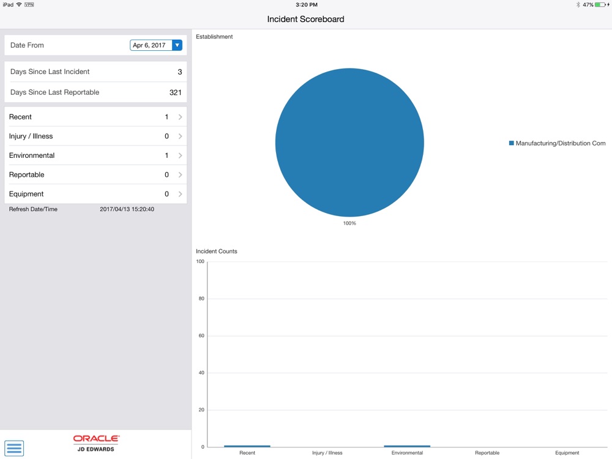Select the Reportable row label
The width and height of the screenshot is (612, 459).
coord(26,174)
